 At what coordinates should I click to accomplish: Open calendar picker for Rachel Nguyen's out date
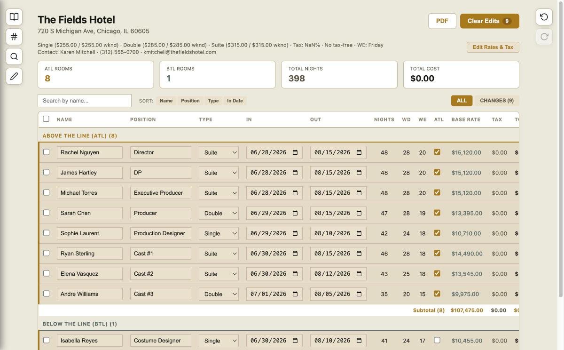pyautogui.click(x=359, y=152)
